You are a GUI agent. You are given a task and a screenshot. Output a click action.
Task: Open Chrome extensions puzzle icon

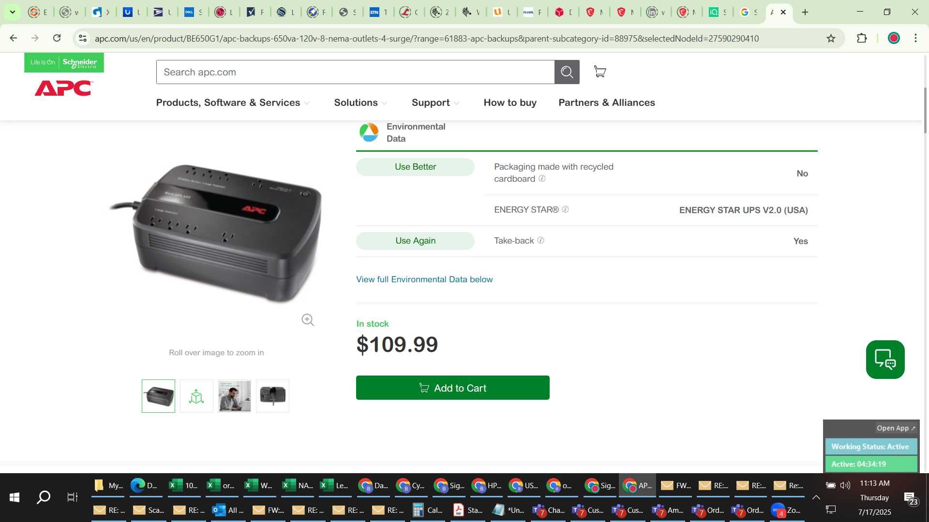click(x=862, y=38)
